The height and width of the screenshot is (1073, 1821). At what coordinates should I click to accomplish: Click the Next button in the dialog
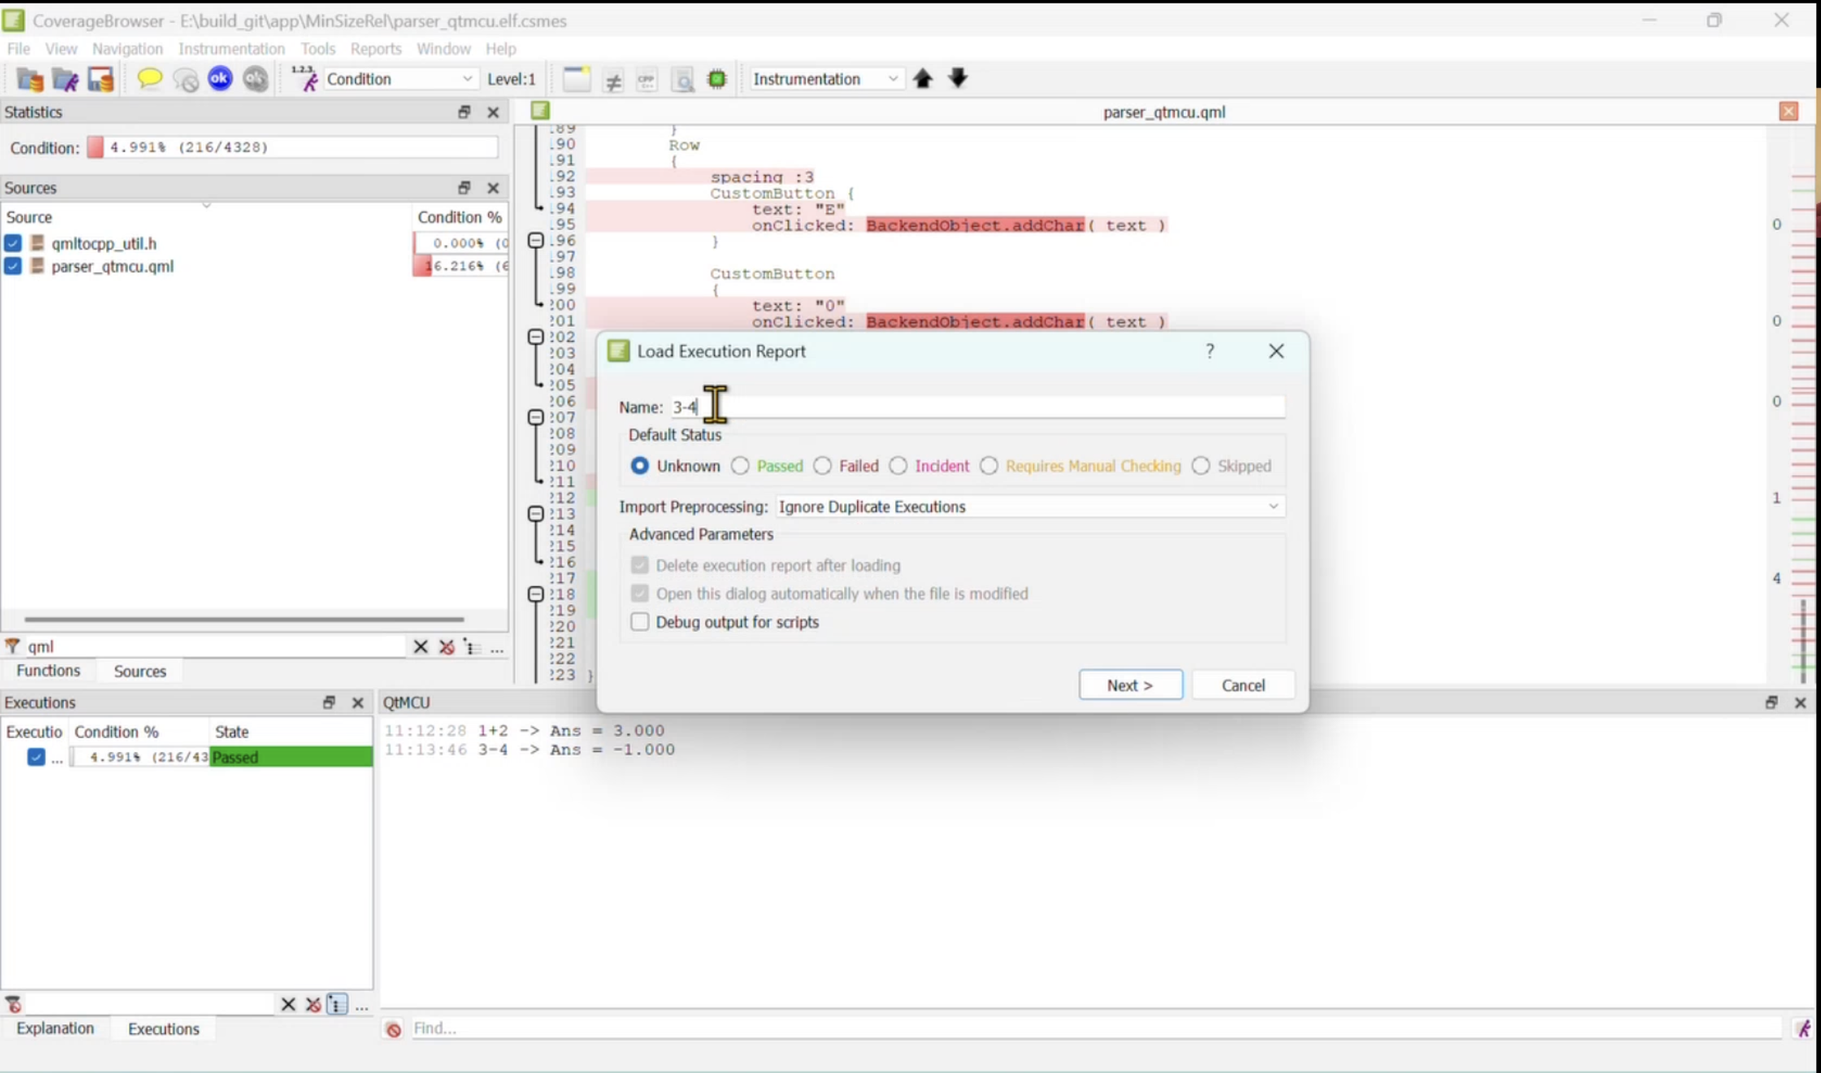click(x=1130, y=685)
